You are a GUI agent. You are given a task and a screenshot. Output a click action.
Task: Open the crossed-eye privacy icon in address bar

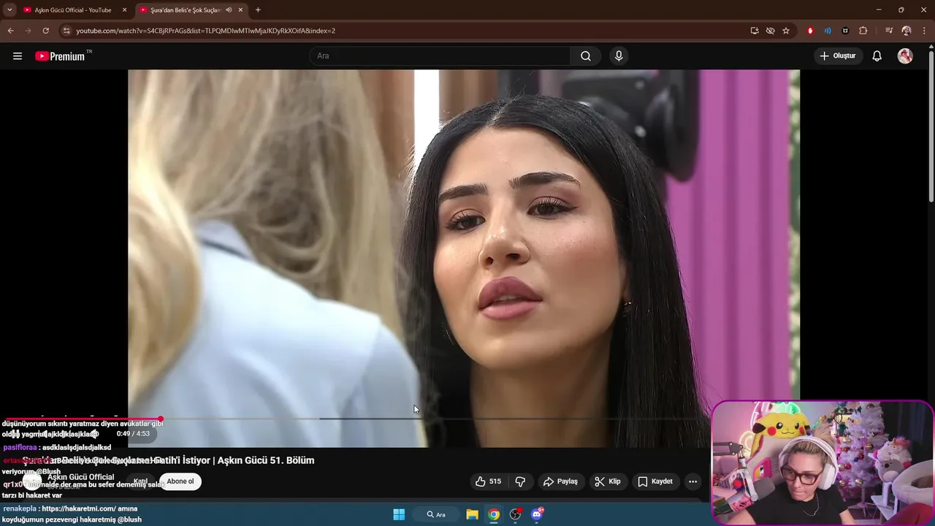[770, 31]
